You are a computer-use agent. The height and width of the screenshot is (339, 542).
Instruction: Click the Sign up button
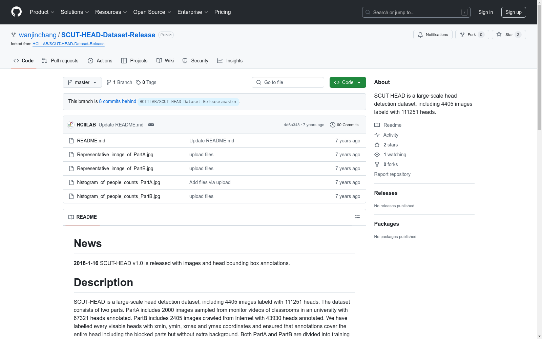click(514, 12)
